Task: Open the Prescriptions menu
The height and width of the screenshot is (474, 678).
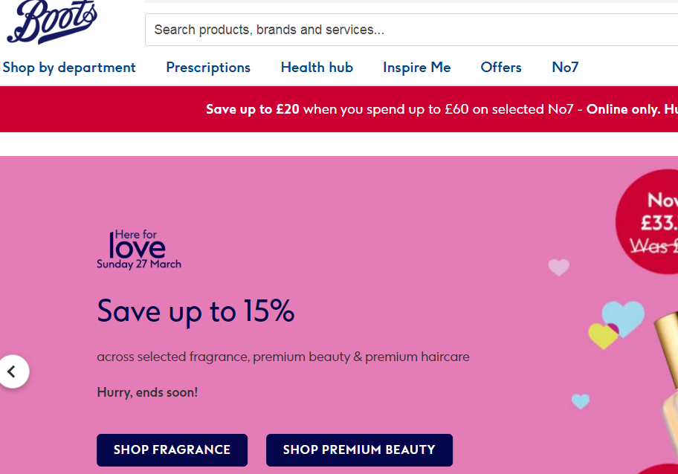Action: 208,68
